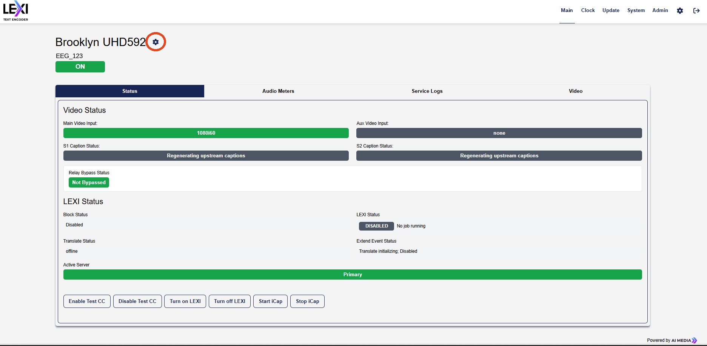Click Enable Test CC button
The image size is (707, 346).
coord(87,301)
